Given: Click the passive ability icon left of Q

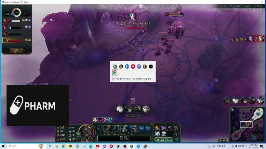Looking at the screenshot, I should point(100,129).
